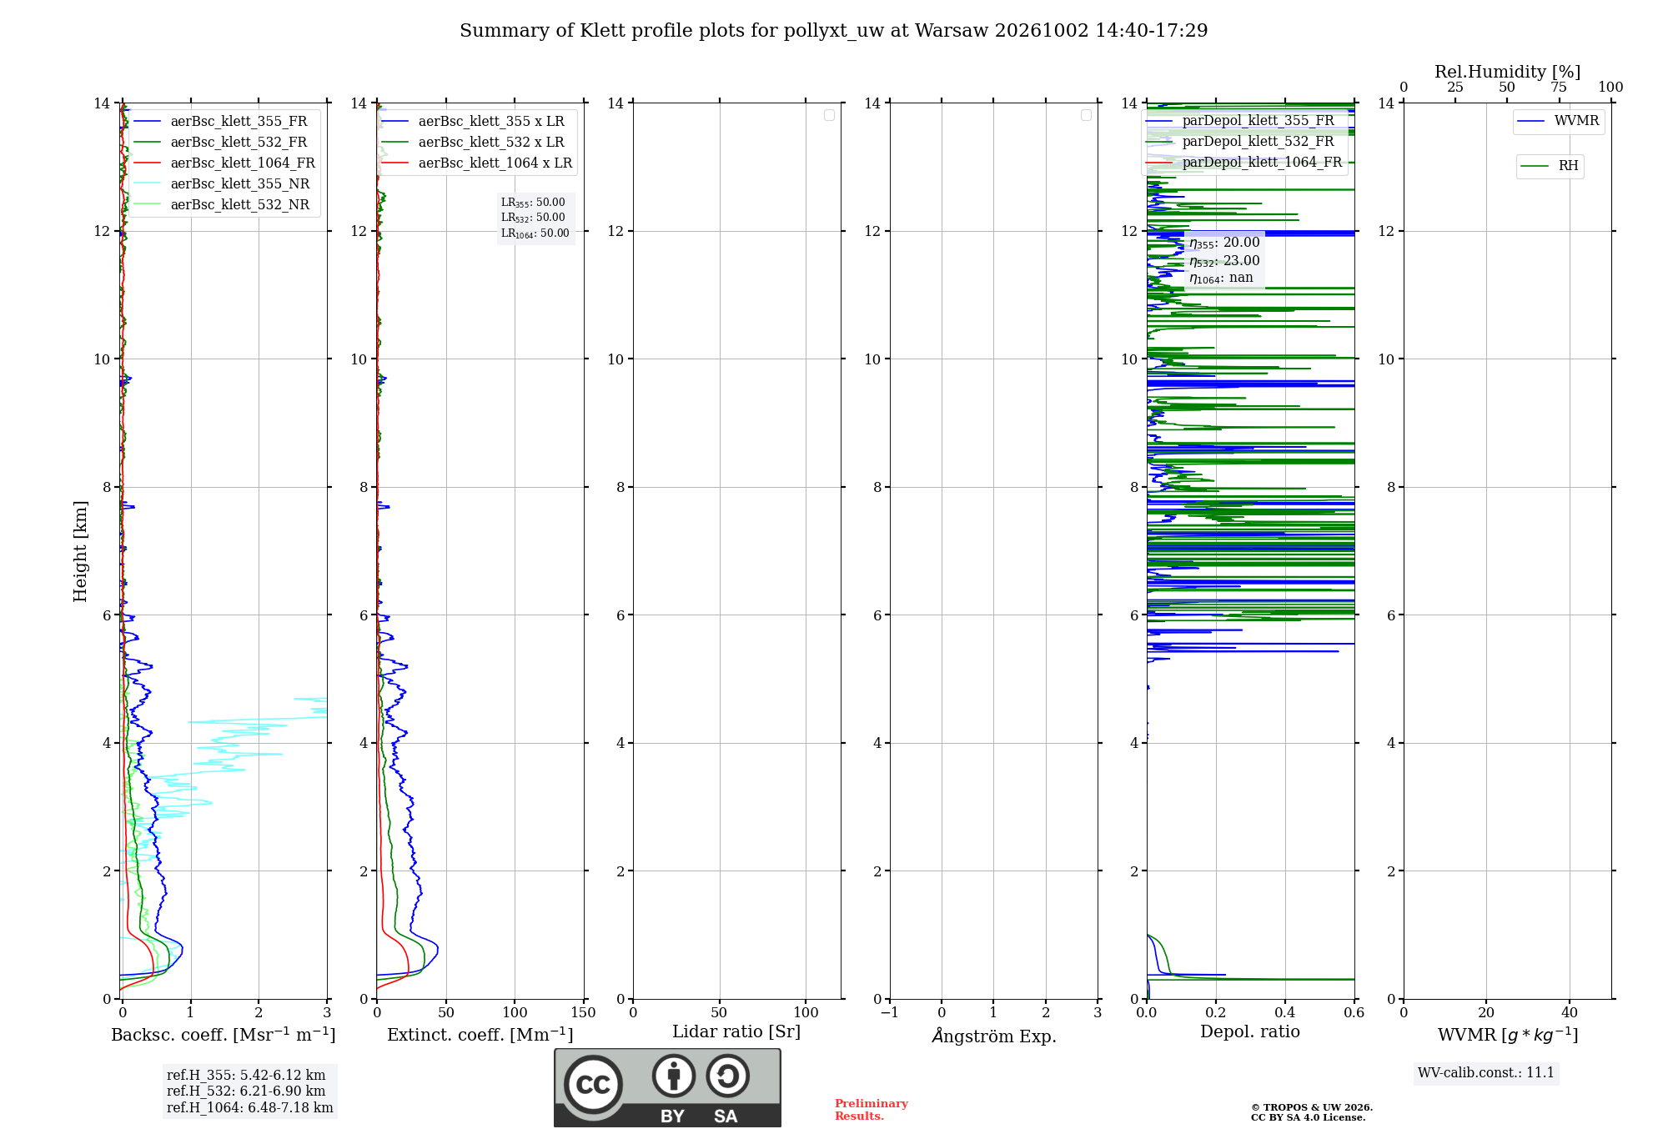The height and width of the screenshot is (1134, 1668).
Task: Click the Depol. ratio axis label
Action: (1250, 1032)
